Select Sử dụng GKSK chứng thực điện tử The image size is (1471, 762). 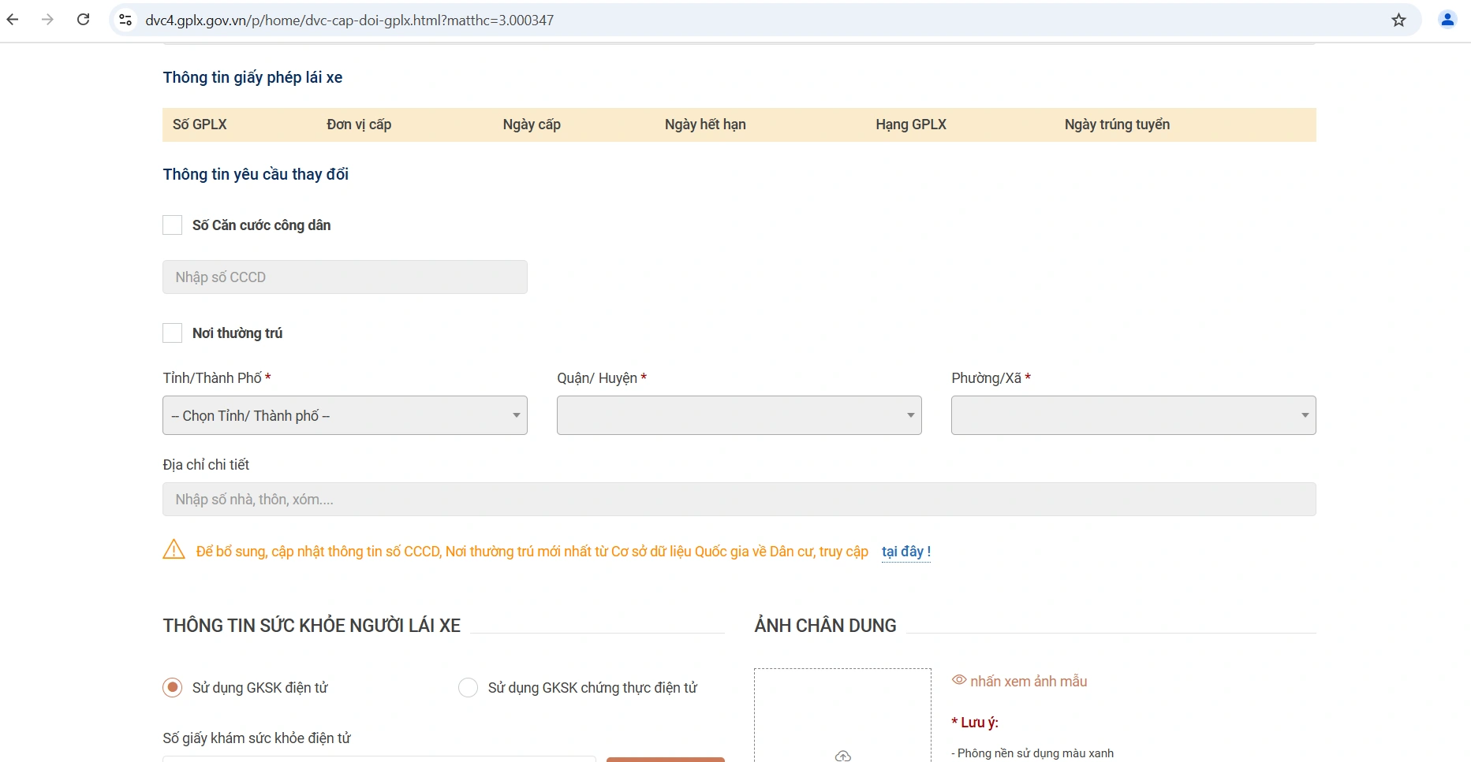[468, 687]
